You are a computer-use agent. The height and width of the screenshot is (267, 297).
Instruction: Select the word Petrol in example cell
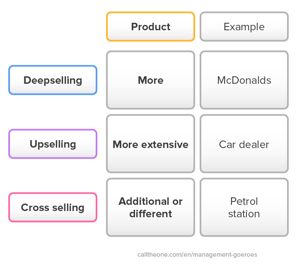tap(244, 201)
